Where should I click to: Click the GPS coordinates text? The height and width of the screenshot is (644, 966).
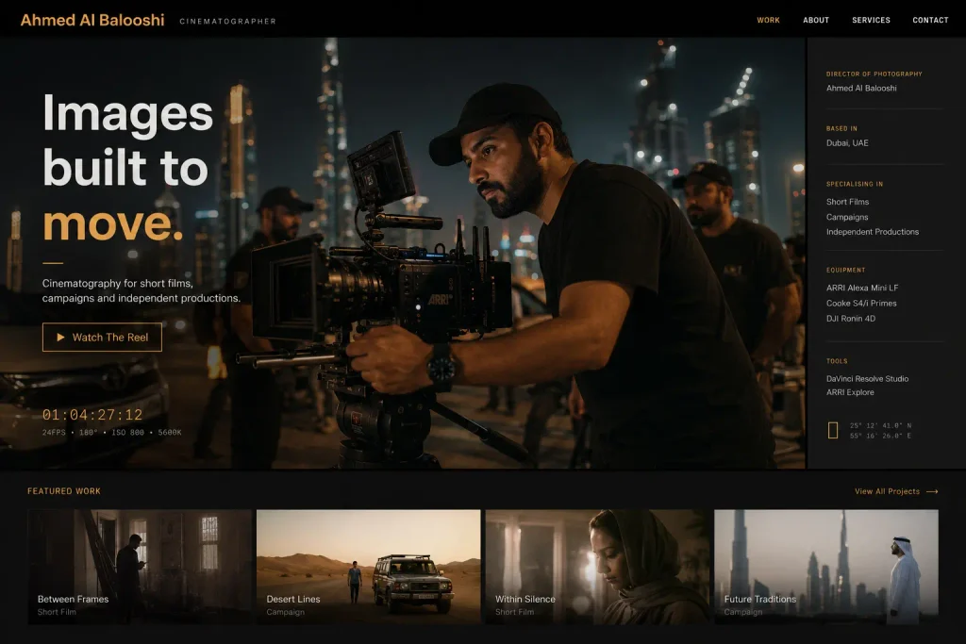(880, 430)
